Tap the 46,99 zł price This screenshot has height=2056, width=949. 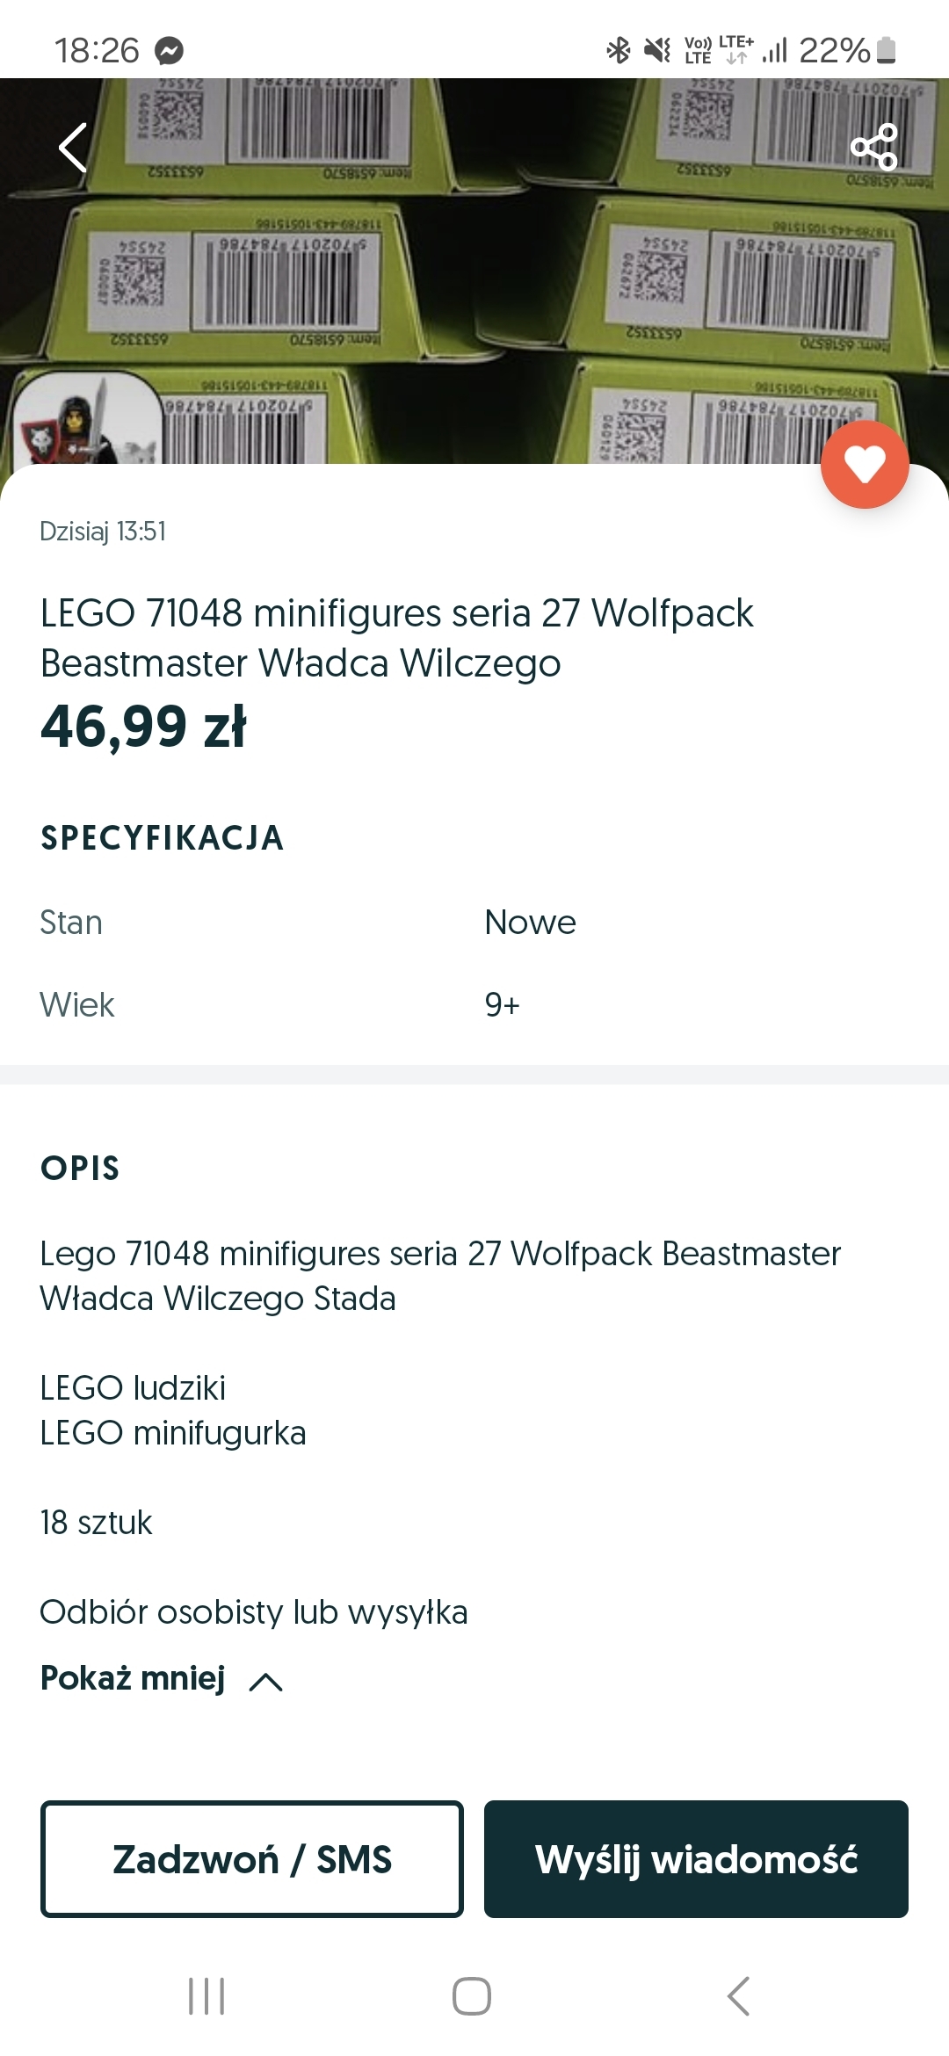[x=144, y=727]
